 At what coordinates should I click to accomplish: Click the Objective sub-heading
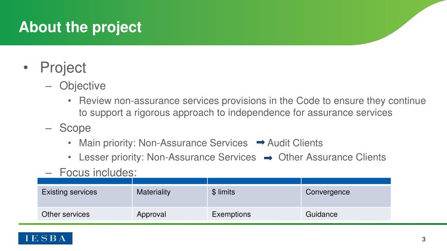tap(83, 86)
